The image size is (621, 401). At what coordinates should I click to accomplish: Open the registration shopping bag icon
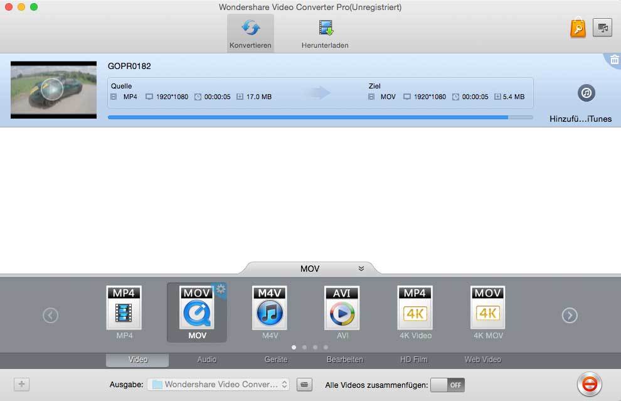[x=577, y=28]
